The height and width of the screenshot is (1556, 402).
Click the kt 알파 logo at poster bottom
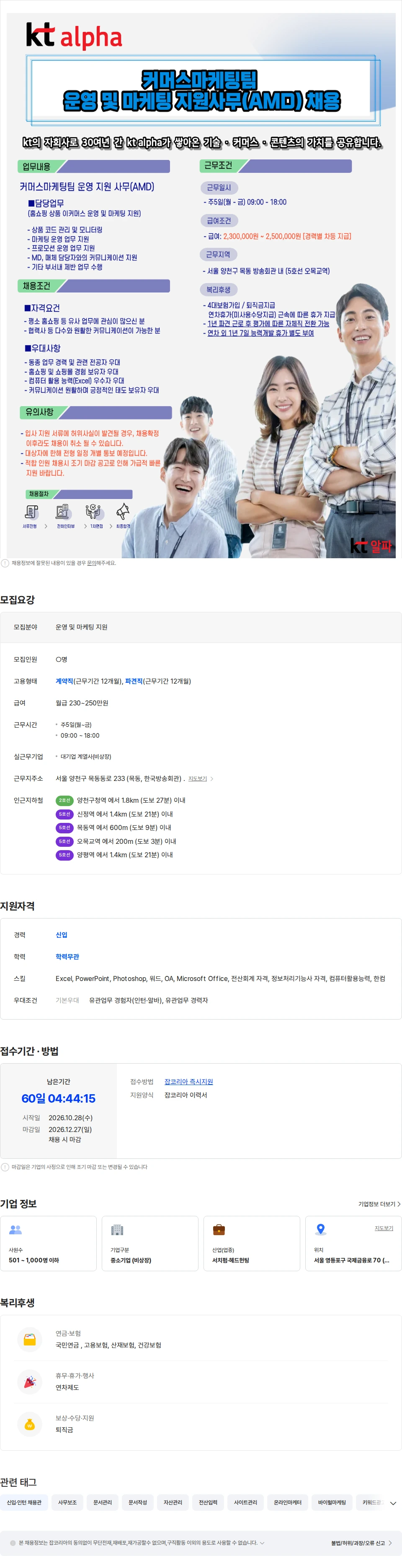[x=371, y=546]
